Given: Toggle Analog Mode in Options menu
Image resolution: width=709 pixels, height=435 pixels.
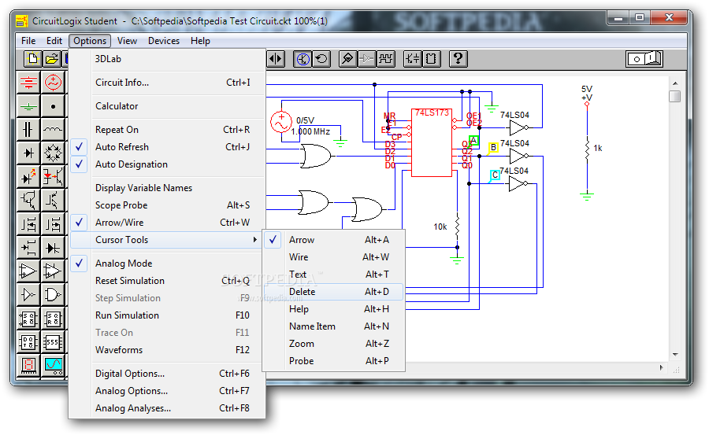Looking at the screenshot, I should [x=167, y=264].
